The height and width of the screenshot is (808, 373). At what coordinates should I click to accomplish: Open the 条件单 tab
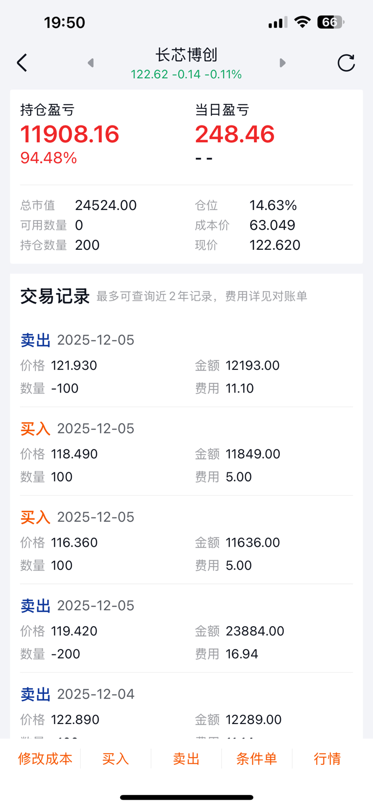[x=256, y=759]
